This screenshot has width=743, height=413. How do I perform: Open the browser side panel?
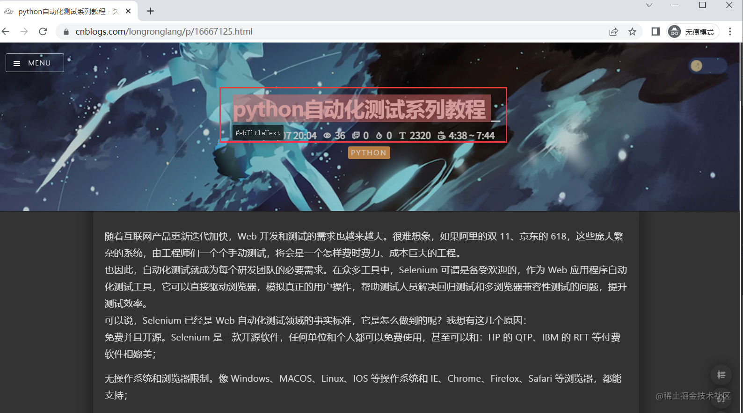[656, 31]
